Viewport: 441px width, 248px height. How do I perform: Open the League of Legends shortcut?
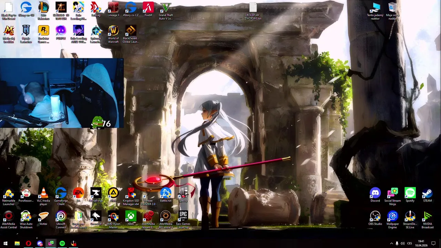43,11
